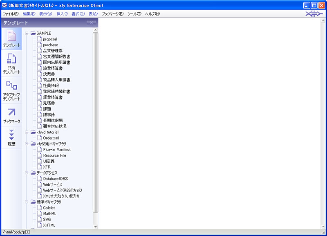Open the 挿入(I) menu

(x=62, y=14)
